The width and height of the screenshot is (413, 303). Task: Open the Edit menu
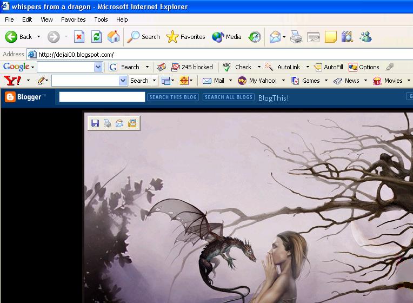tap(27, 19)
